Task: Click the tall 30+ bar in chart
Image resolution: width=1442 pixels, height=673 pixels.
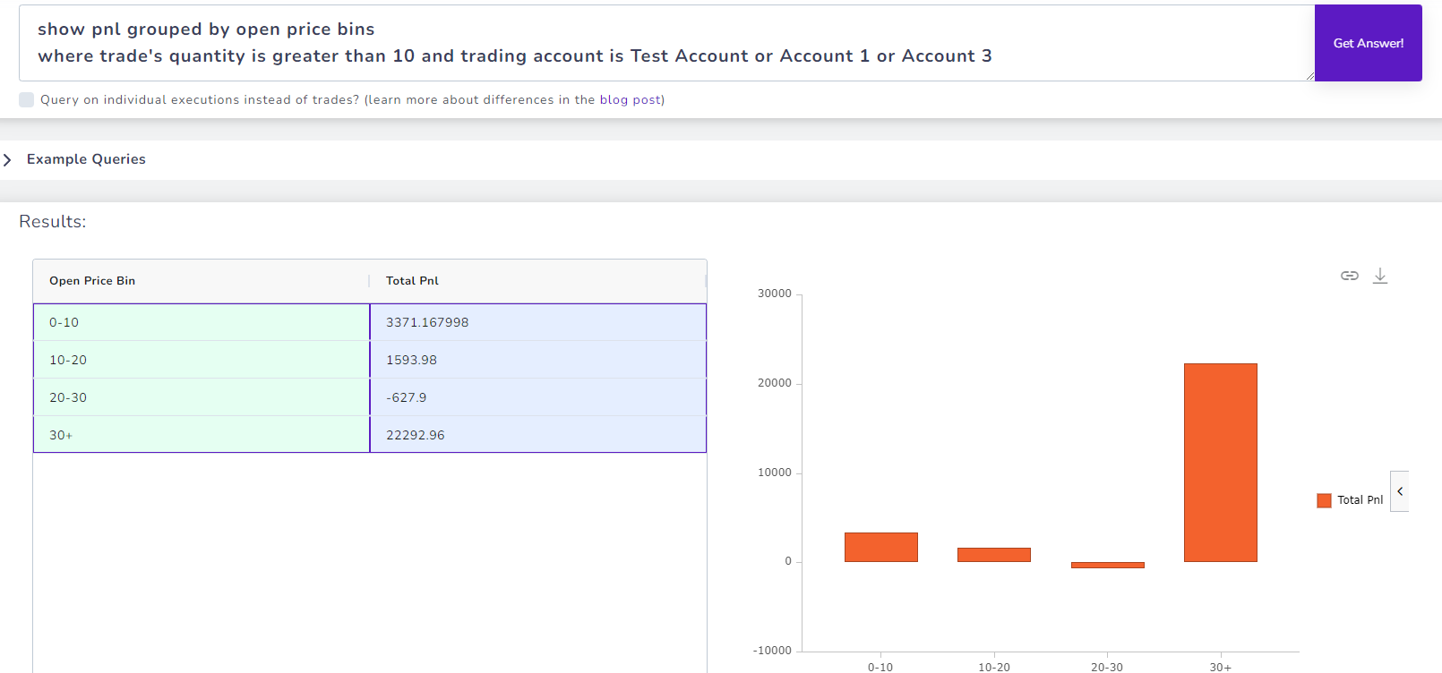Action: [x=1221, y=463]
